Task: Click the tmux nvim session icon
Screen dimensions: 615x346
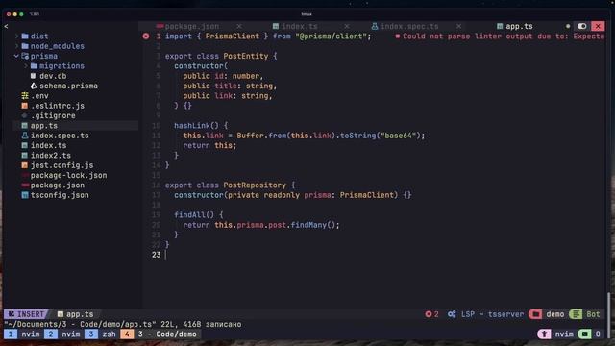Action: click(x=544, y=334)
